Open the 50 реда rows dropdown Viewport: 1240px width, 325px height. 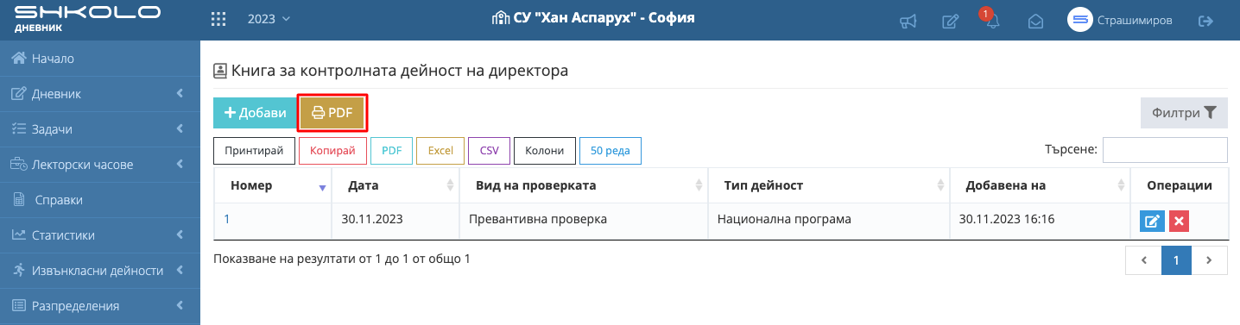(610, 150)
